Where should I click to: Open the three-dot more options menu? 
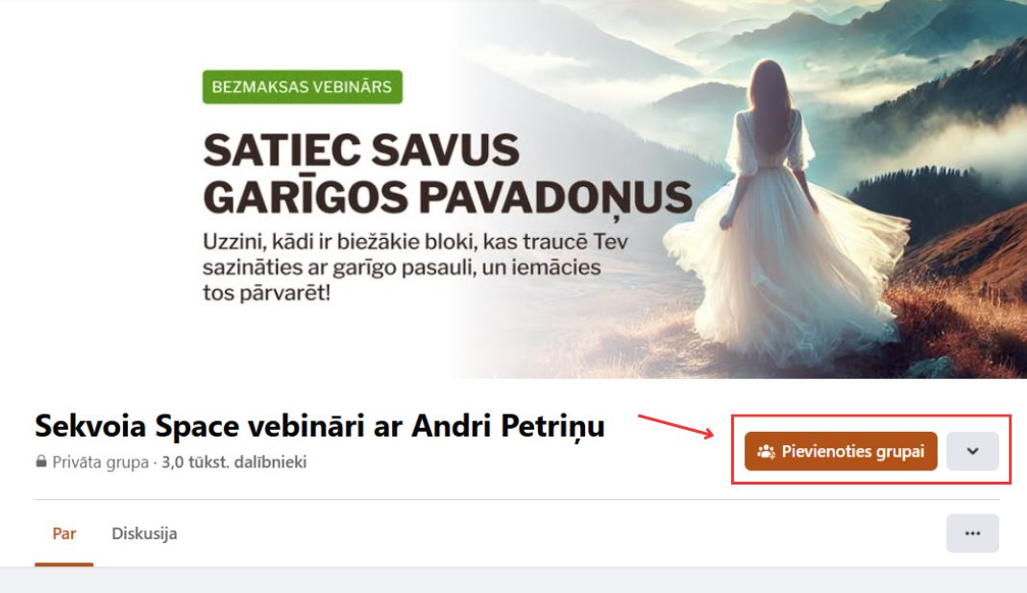tap(972, 534)
